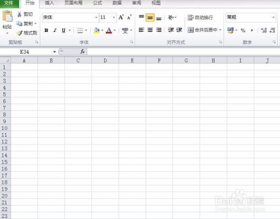The height and width of the screenshot is (219, 280).
Task: Toggle wrap text (自动换行)
Action: point(200,17)
